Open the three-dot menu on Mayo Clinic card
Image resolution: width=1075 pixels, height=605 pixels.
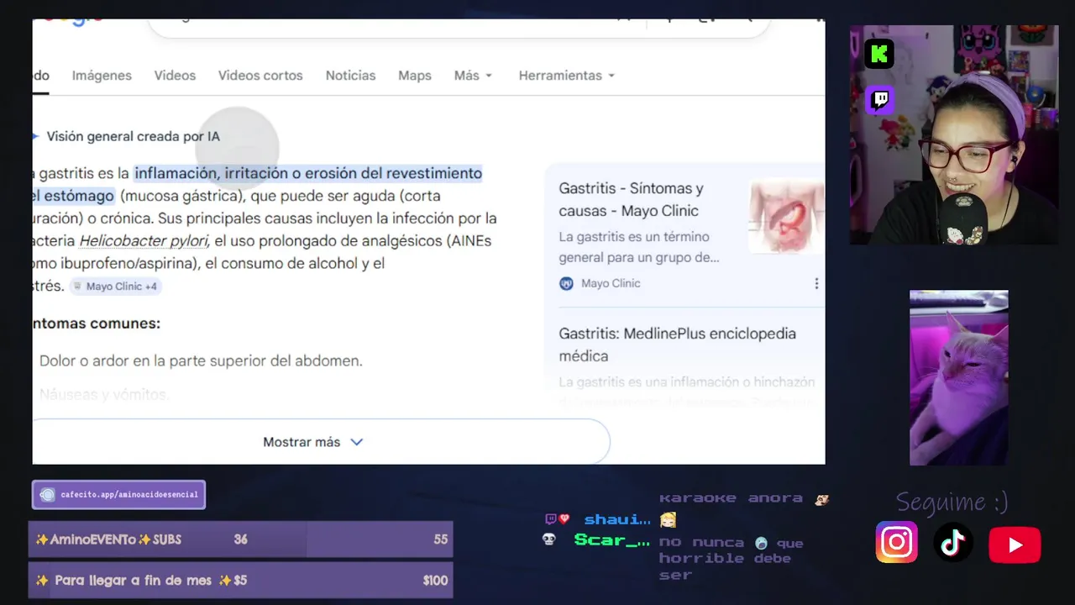pyautogui.click(x=816, y=284)
